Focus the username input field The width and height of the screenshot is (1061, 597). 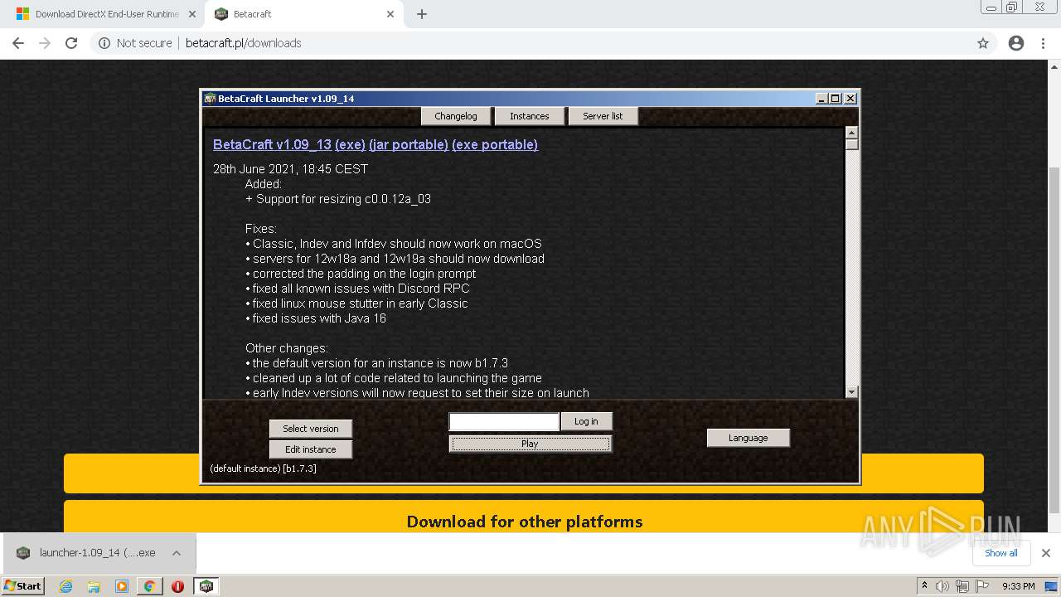(x=504, y=422)
